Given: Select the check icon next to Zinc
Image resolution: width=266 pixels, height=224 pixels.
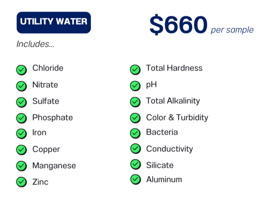Looking at the screenshot, I should click(x=22, y=182).
